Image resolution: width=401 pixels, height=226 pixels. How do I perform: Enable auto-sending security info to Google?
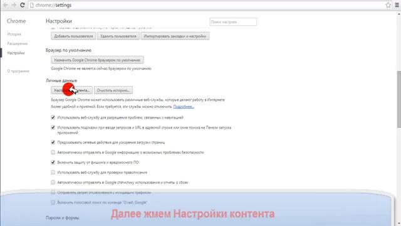(53, 152)
